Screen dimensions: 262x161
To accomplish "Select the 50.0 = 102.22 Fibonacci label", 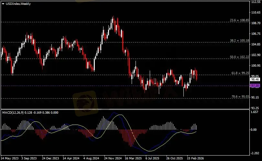I will pyautogui.click(x=239, y=57).
